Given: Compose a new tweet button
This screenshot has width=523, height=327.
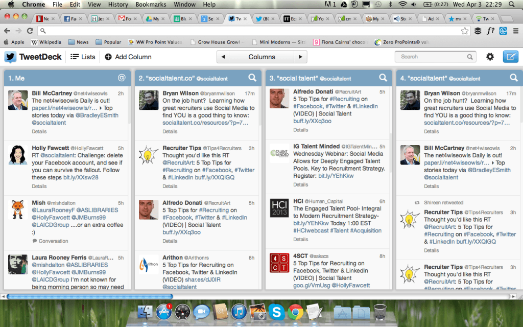Looking at the screenshot, I should (510, 57).
